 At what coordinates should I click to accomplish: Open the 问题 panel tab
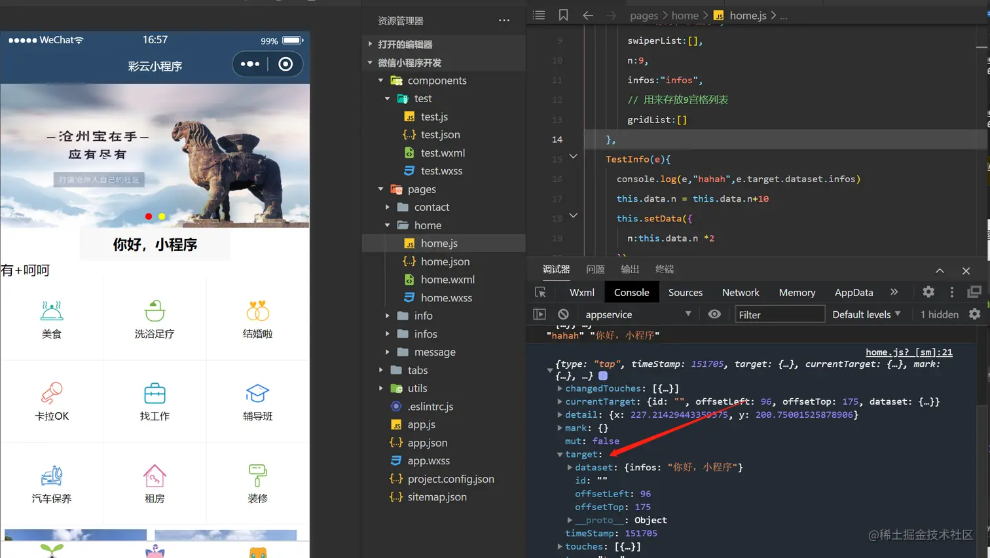point(595,269)
